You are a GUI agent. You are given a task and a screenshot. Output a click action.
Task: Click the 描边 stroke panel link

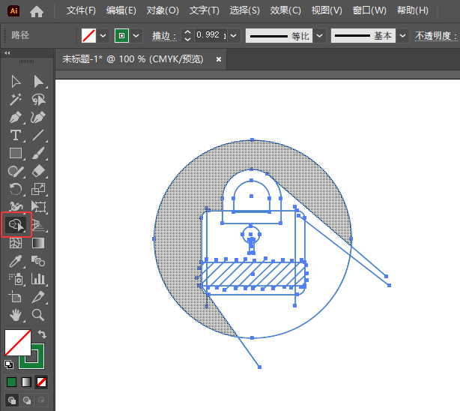(x=164, y=36)
